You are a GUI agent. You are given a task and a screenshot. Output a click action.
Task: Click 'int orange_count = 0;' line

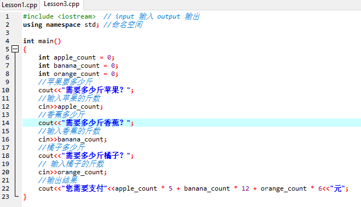click(x=78, y=74)
